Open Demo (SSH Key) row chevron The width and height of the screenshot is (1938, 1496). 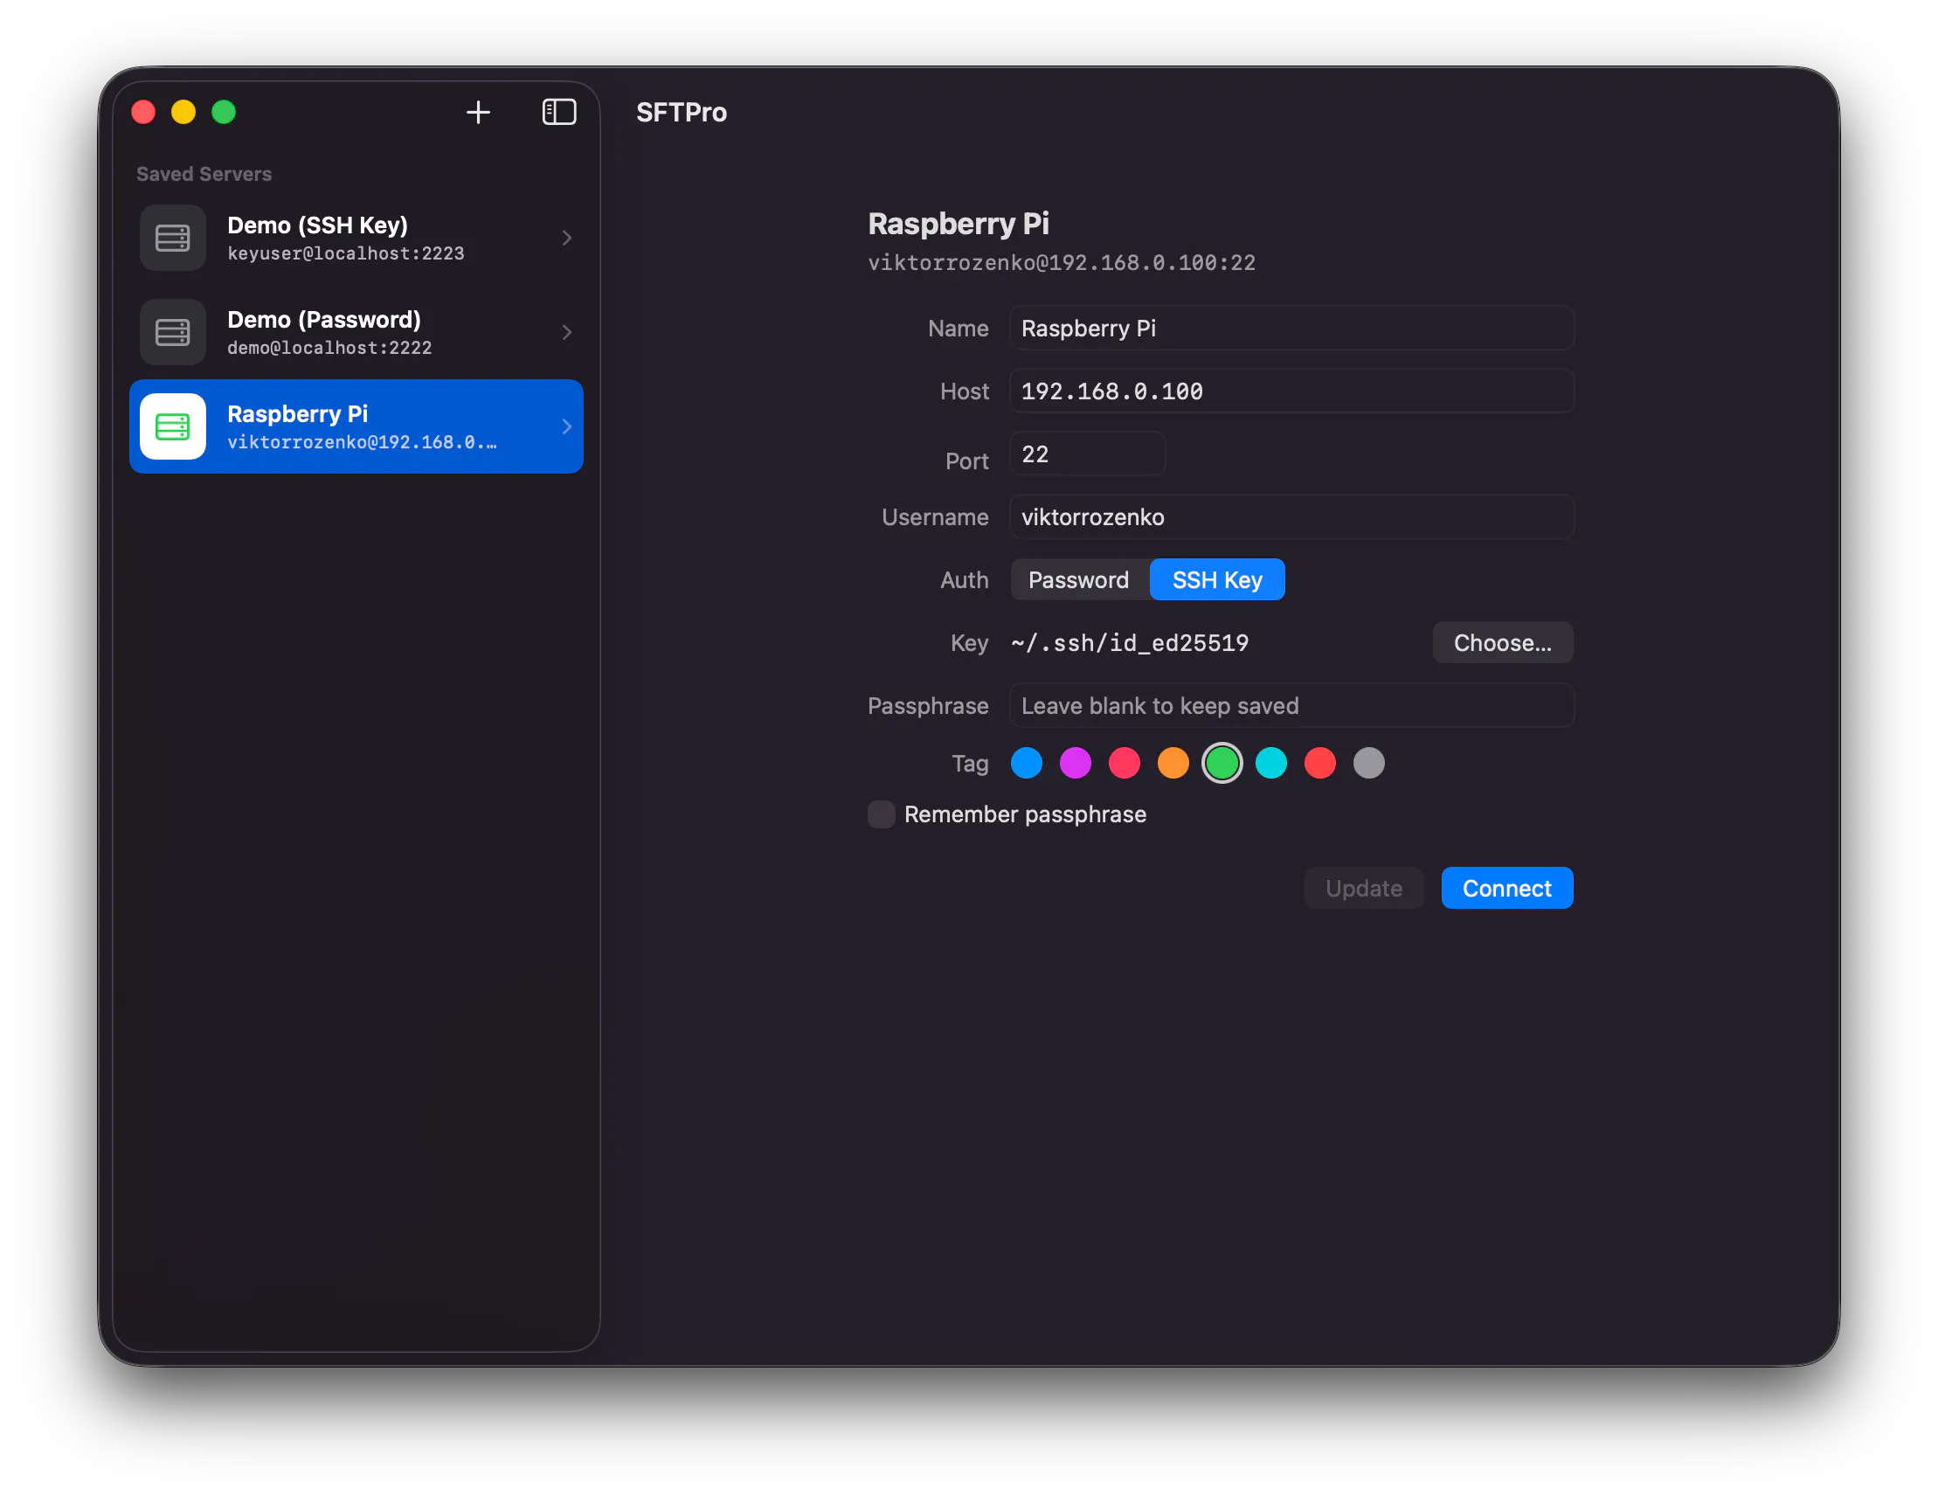coord(567,238)
